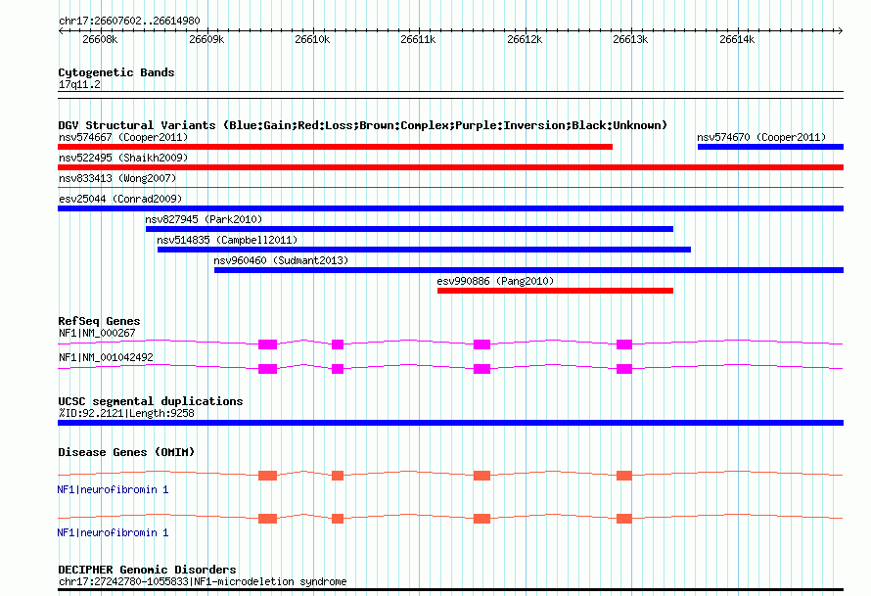
Task: Click second magenta exon of NM_001042492
Action: tap(338, 369)
